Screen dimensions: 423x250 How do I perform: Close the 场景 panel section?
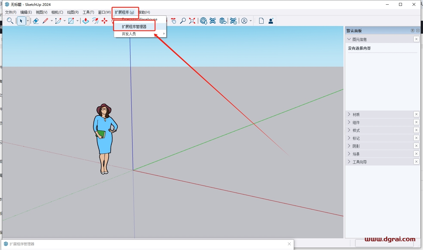[x=416, y=154]
